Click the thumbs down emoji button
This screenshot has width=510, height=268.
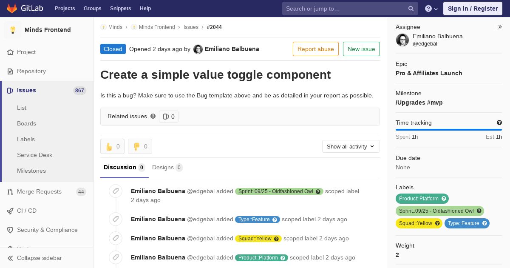[x=140, y=146]
